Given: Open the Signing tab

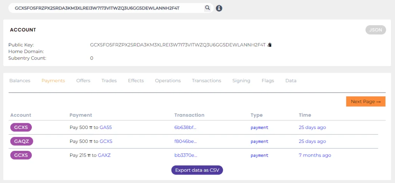Looking at the screenshot, I should 241,81.
